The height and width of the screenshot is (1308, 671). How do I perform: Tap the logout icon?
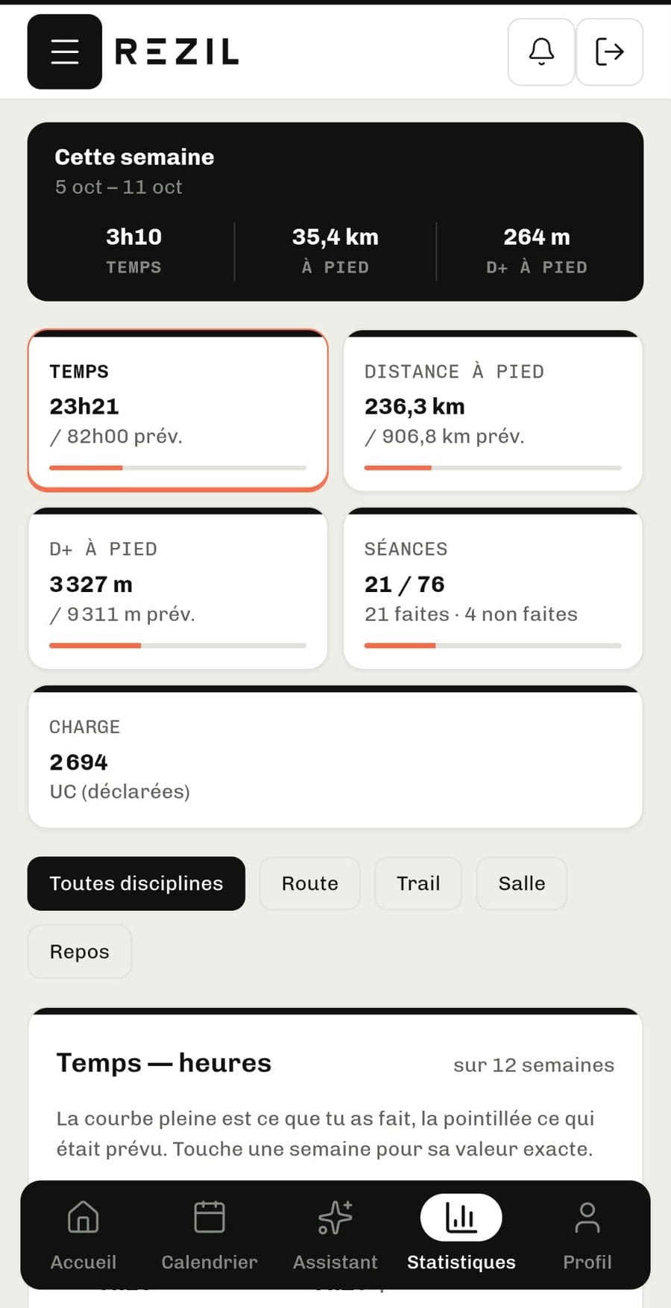(x=609, y=52)
